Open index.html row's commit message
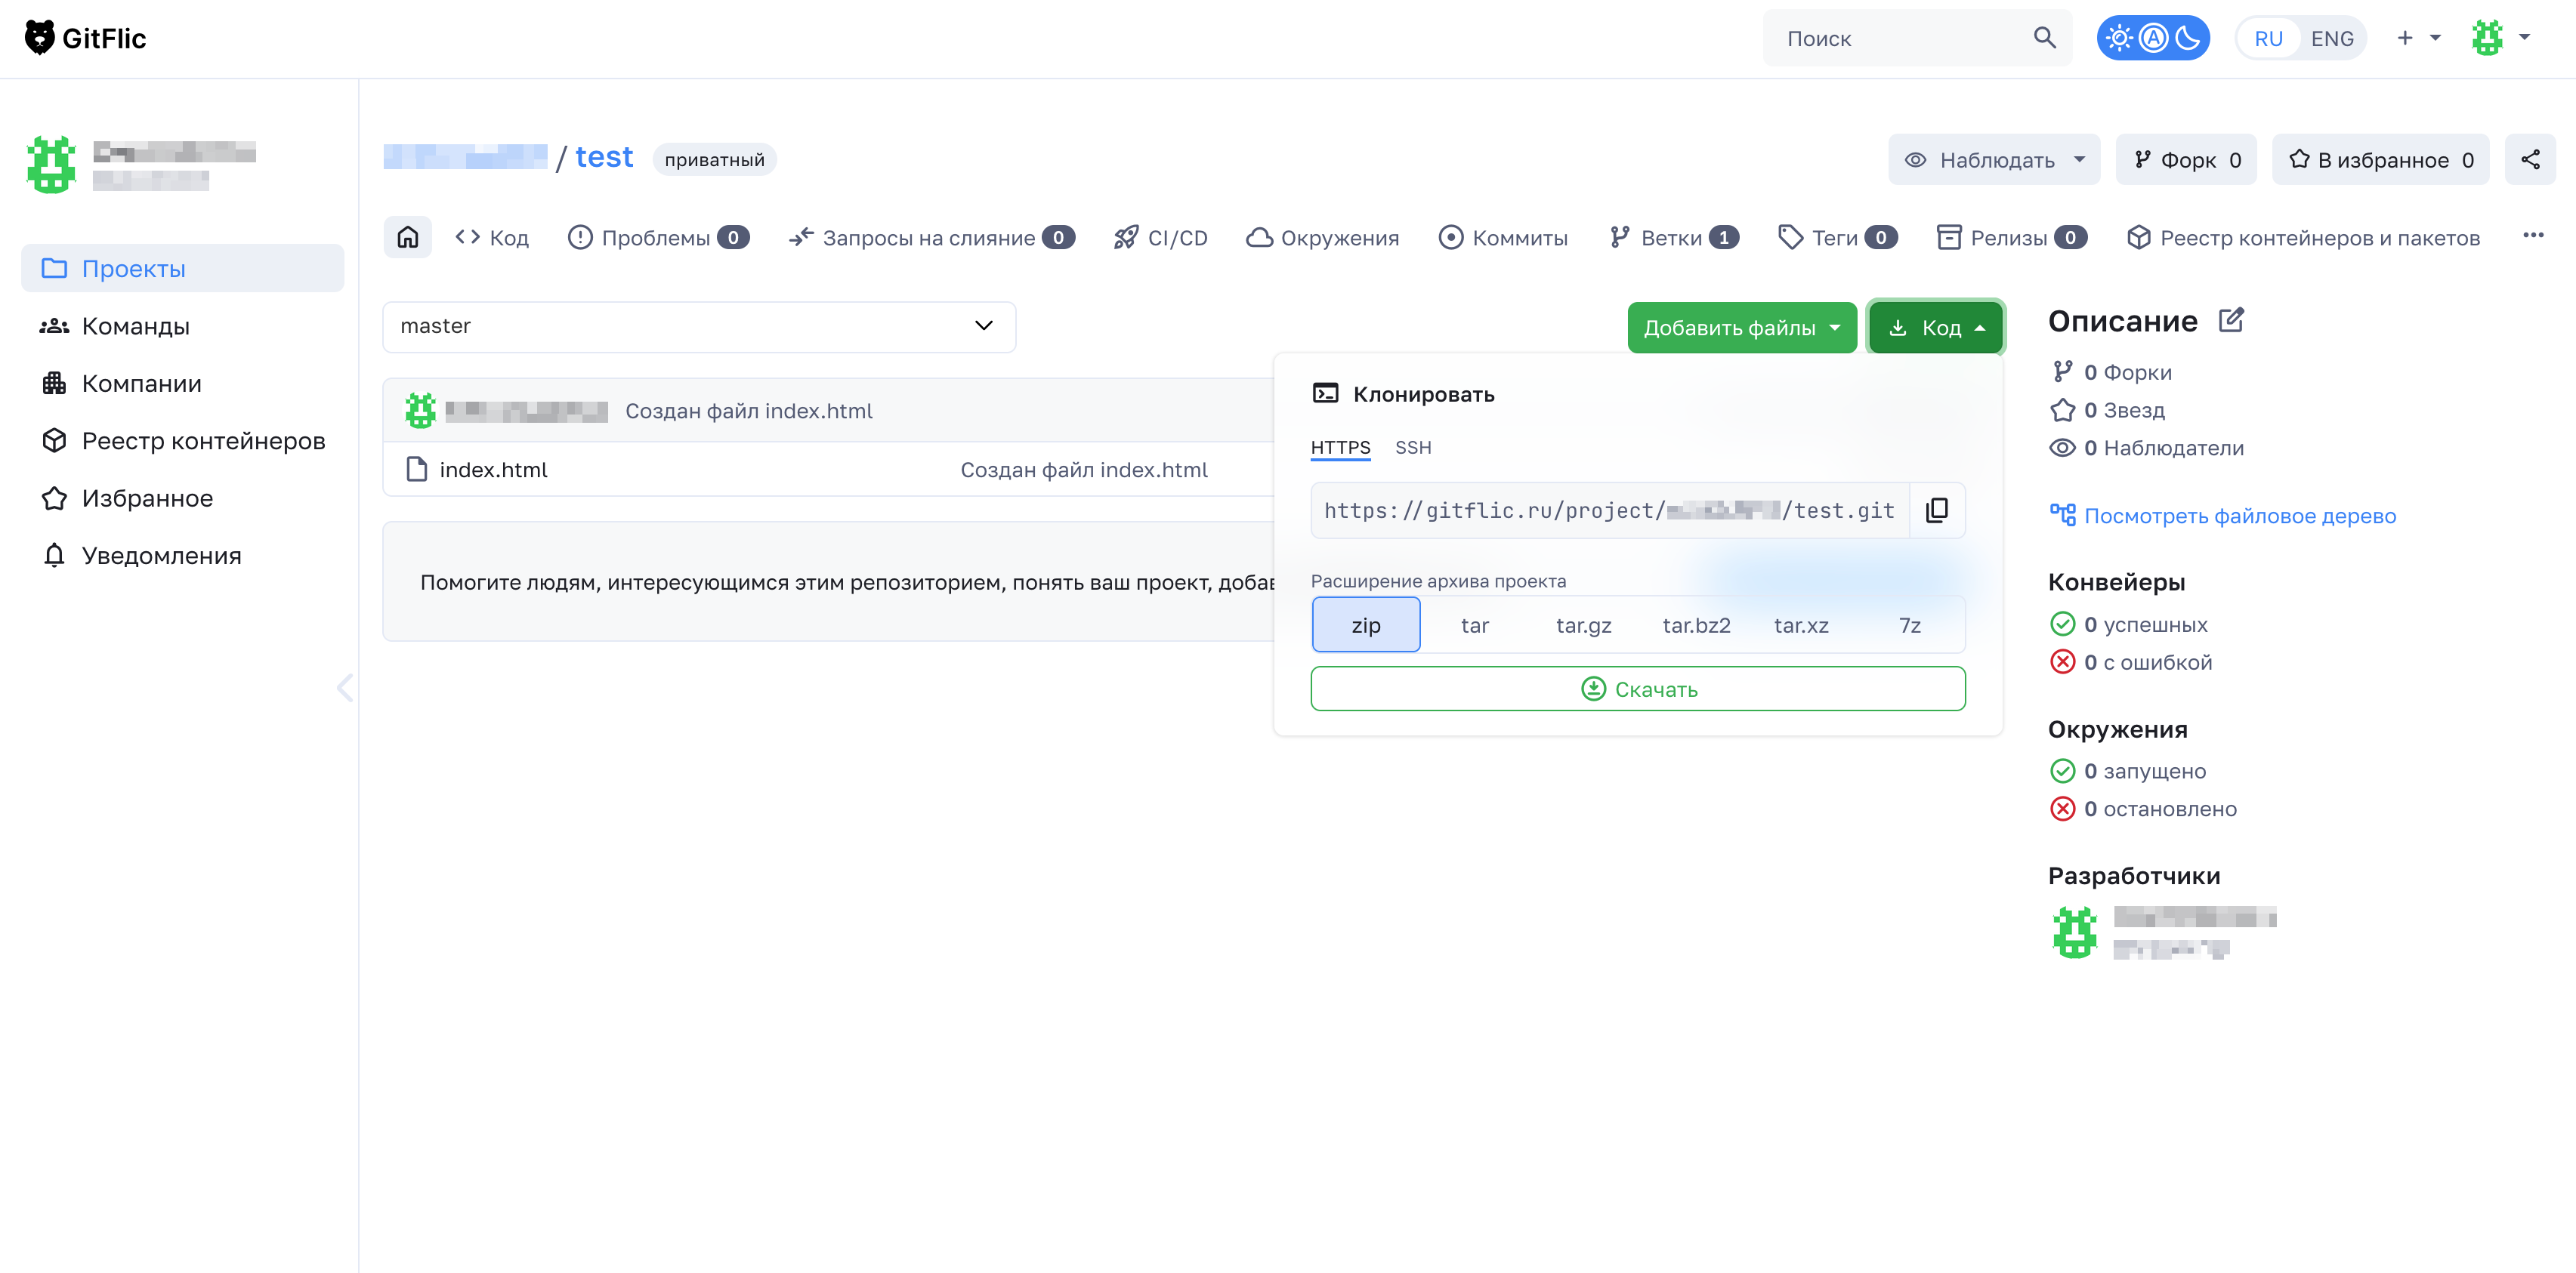This screenshot has width=2576, height=1273. [1083, 469]
